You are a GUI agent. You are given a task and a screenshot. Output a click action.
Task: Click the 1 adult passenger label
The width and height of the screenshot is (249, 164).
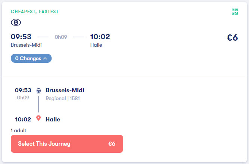click(x=18, y=130)
